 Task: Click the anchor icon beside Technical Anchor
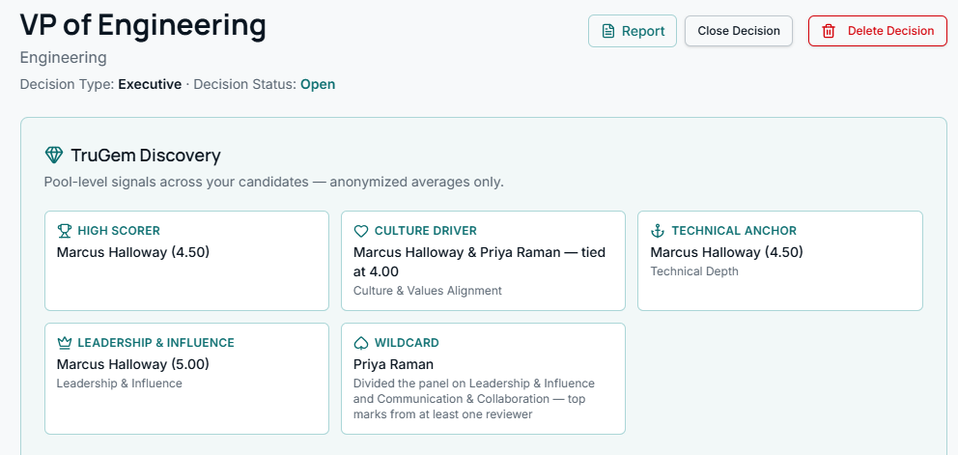tap(658, 231)
